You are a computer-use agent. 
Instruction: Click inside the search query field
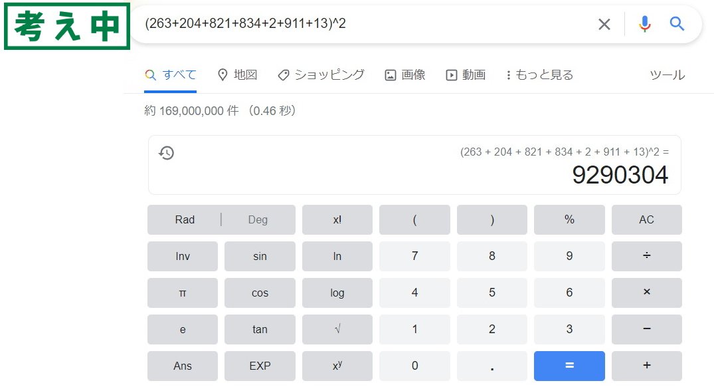(x=364, y=23)
